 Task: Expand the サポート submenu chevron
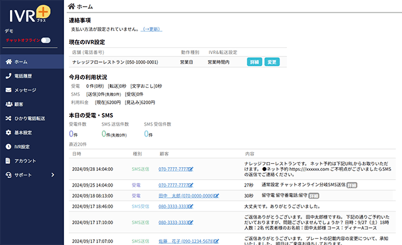[53, 175]
